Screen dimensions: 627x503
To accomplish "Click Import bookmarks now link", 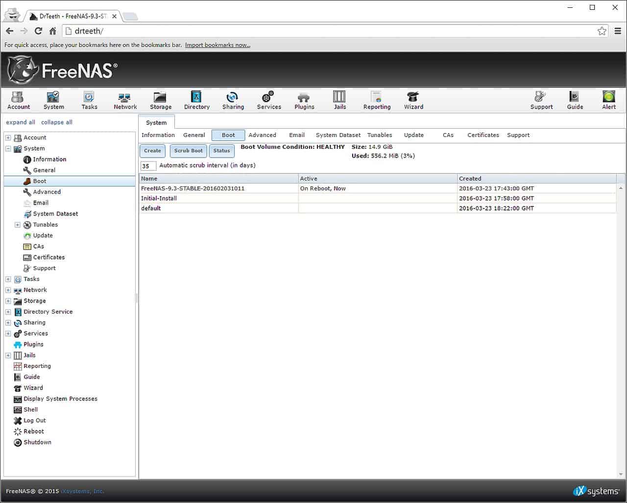I will [217, 45].
